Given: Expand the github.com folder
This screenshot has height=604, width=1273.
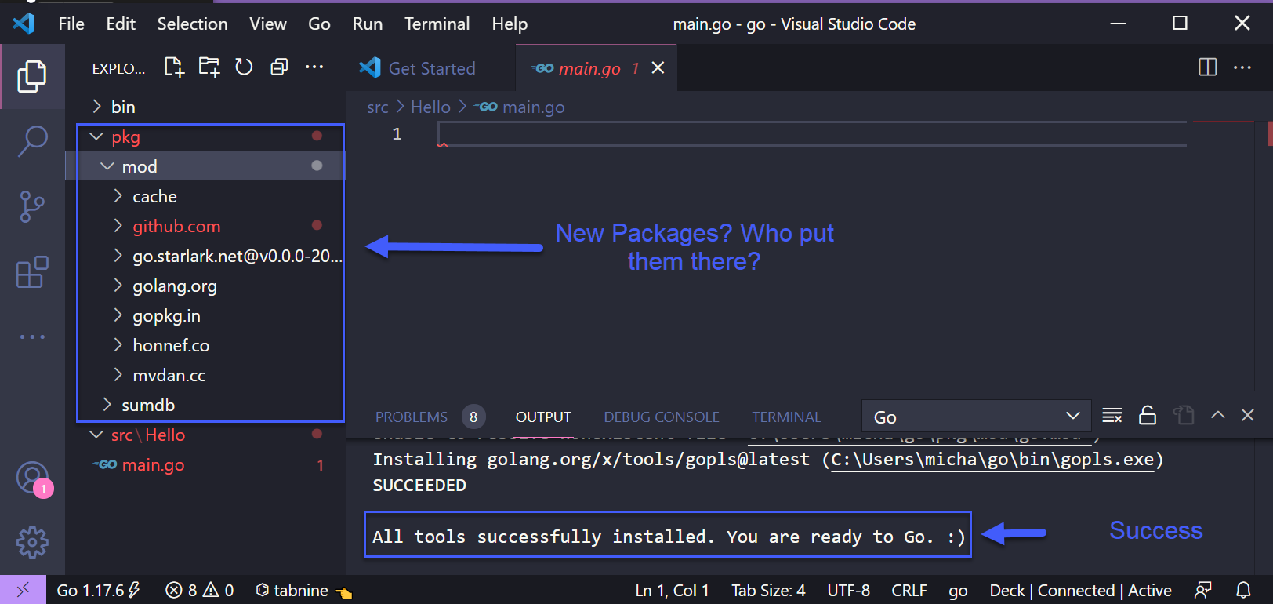Looking at the screenshot, I should (x=176, y=227).
